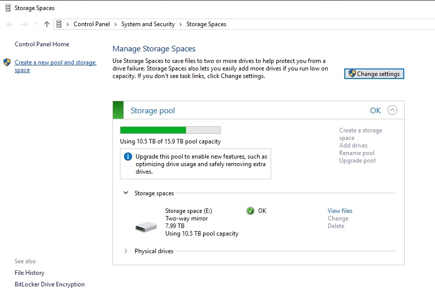Click the Storage pool heading

[x=153, y=111]
